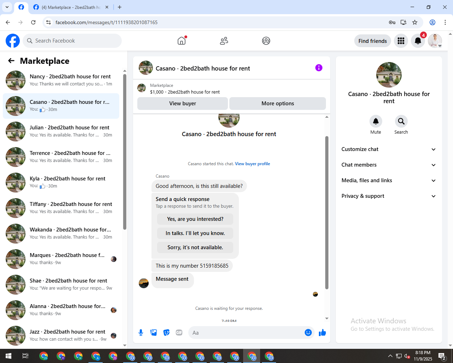
Task: Click message 'This is my number 5159185685'
Action: click(x=192, y=266)
